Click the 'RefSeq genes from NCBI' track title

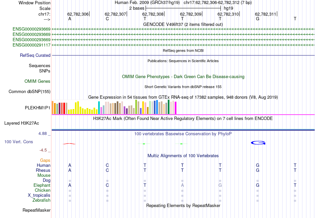183,51
